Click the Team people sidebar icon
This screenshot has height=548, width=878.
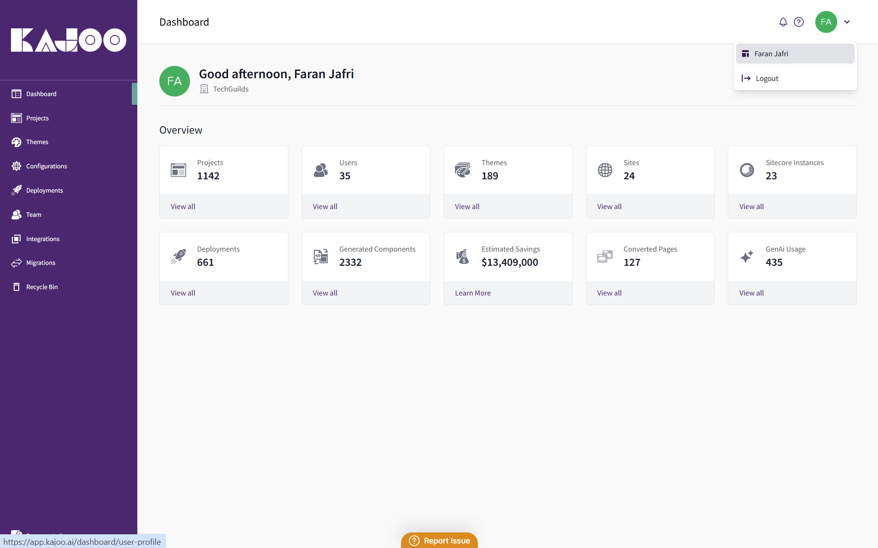point(16,215)
